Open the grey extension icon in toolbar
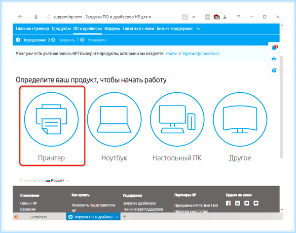Image resolution: width=296 pixels, height=233 pixels. click(207, 17)
